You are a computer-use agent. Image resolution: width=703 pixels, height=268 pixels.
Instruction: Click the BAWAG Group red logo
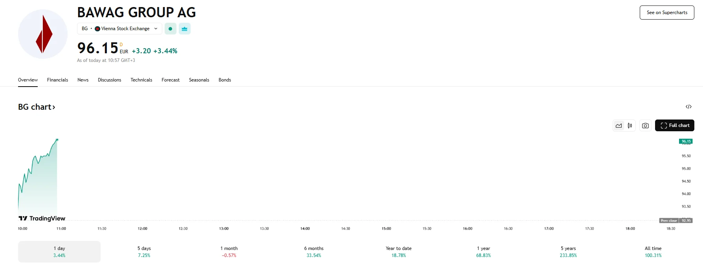point(43,34)
